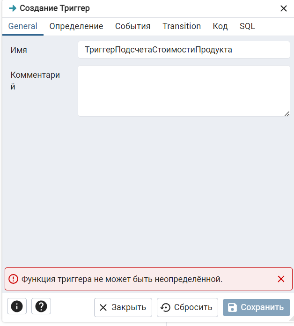Close the Создание Триггер dialog with X
The image size is (294, 326).
click(x=284, y=8)
